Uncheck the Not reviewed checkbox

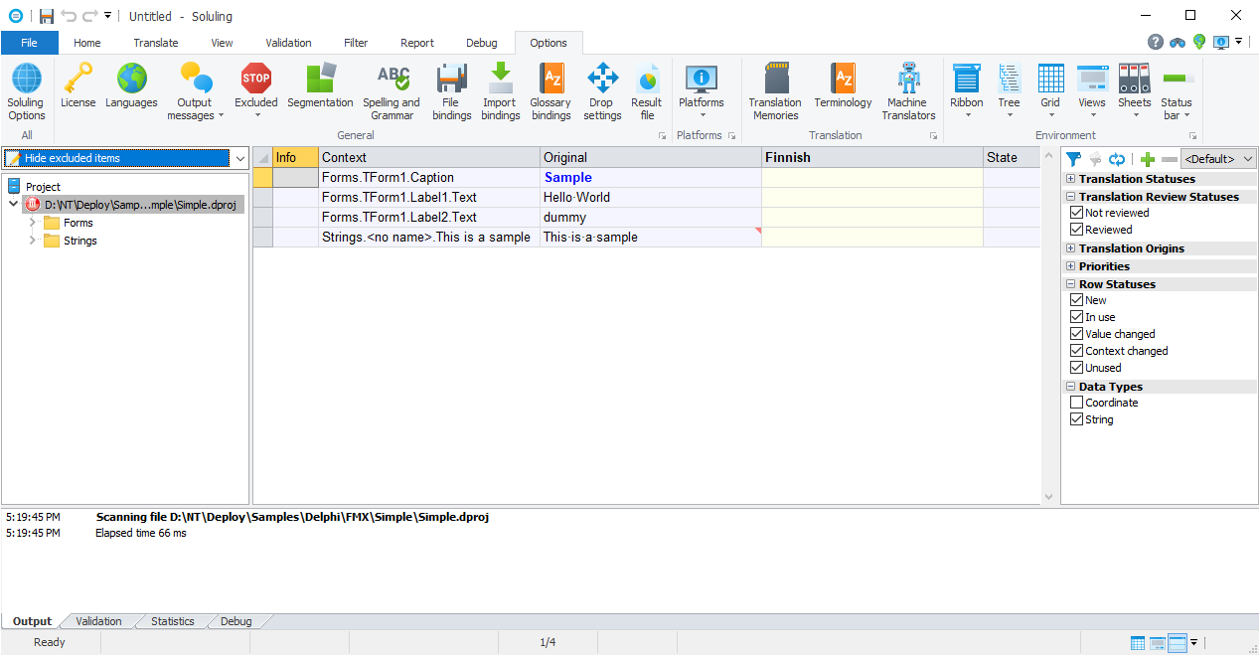click(x=1076, y=213)
